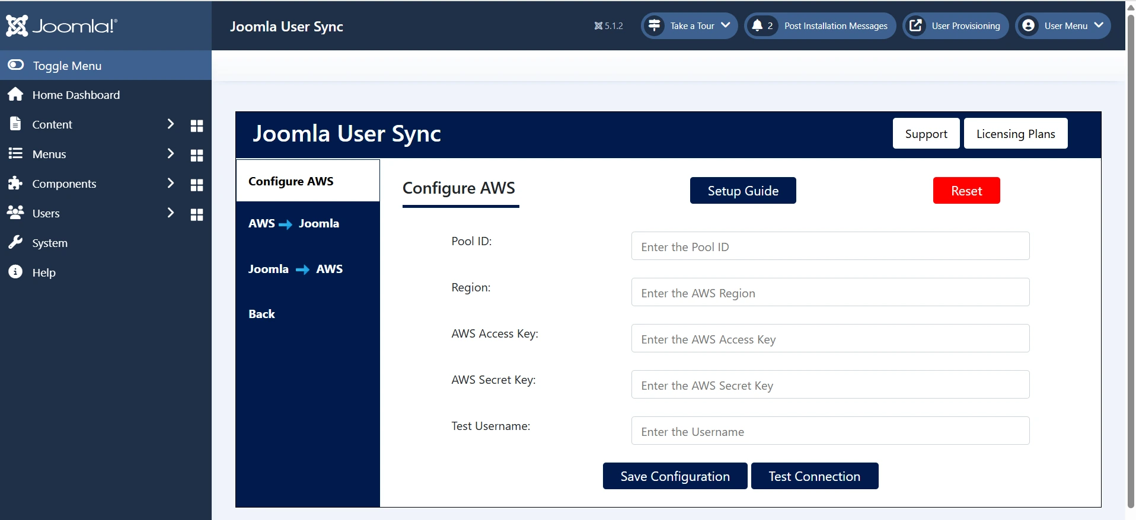Viewport: 1136px width, 520px height.
Task: Open Licensing Plans
Action: click(1016, 133)
